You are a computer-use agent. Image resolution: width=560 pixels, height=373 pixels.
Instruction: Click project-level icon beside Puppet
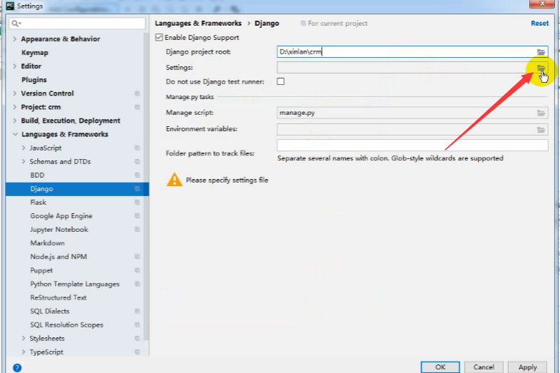pos(137,270)
